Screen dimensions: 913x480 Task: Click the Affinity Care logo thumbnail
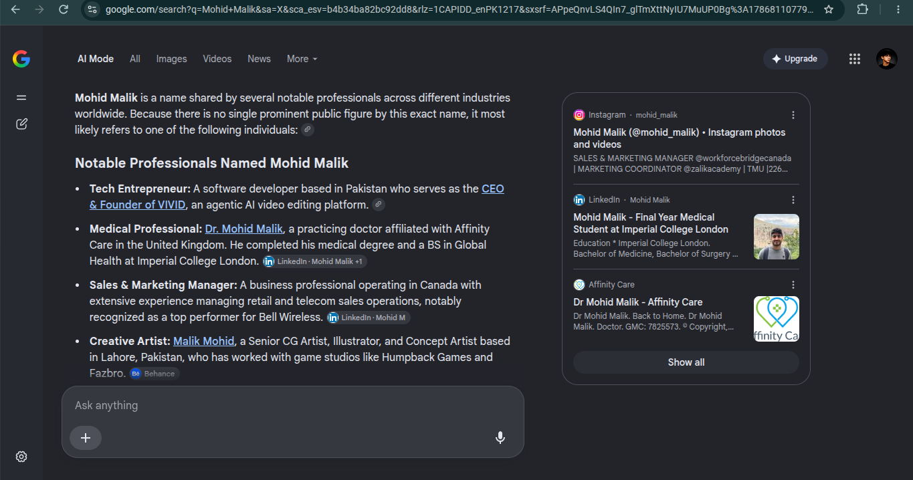[777, 319]
